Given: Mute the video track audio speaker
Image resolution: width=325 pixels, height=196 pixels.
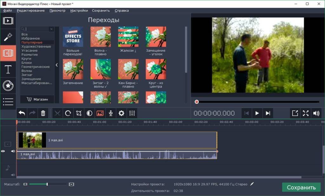Looking at the screenshot, I should 13,151.
